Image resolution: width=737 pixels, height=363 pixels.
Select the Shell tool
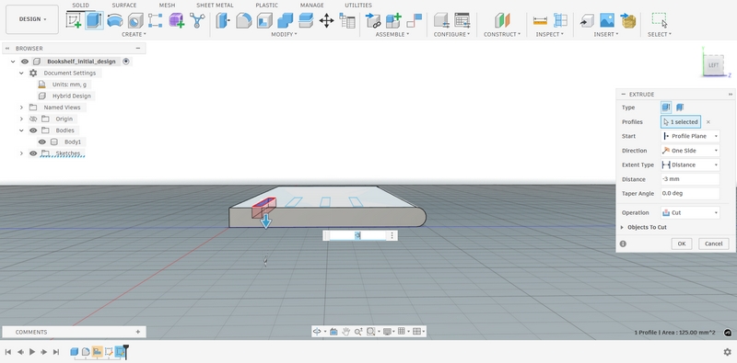(x=264, y=20)
